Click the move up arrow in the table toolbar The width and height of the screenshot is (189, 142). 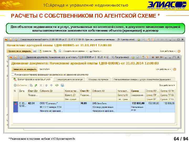[46, 85]
